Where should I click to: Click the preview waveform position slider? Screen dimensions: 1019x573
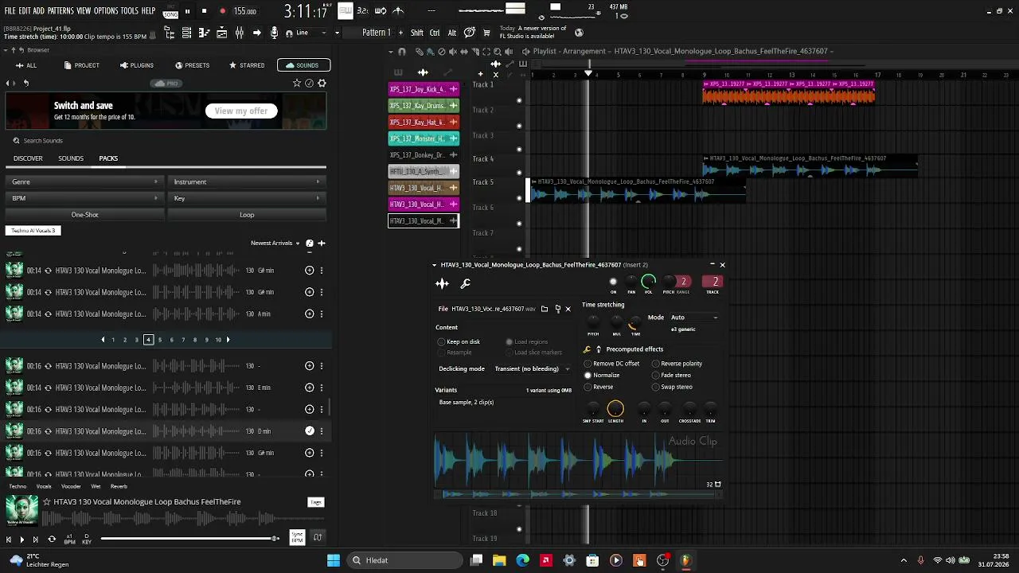(189, 539)
